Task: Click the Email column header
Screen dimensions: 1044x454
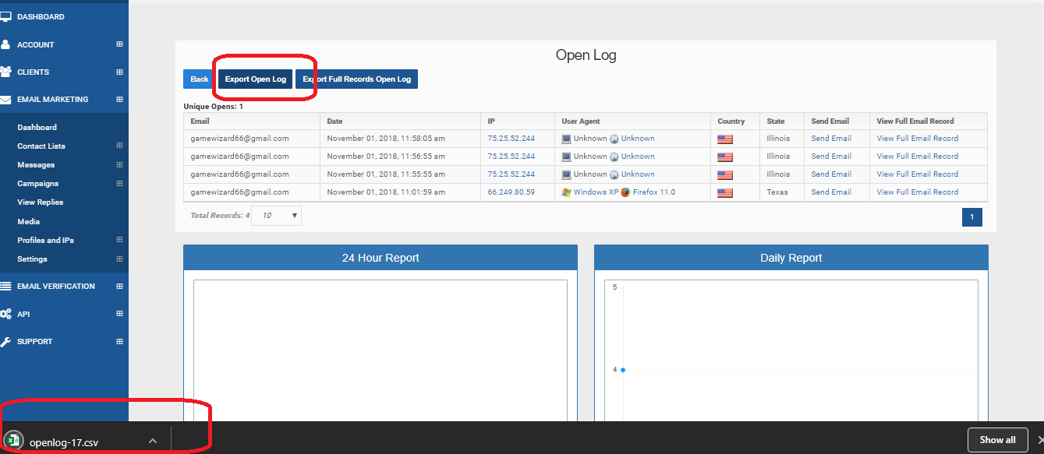Action: [x=252, y=121]
